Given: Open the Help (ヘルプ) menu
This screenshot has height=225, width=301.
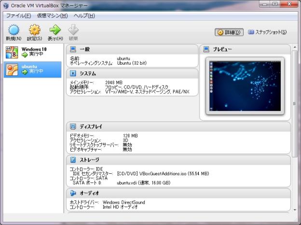Looking at the screenshot, I should coord(84,15).
